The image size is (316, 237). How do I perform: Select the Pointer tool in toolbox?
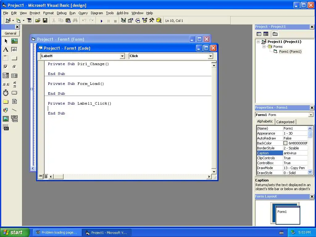click(x=6, y=41)
